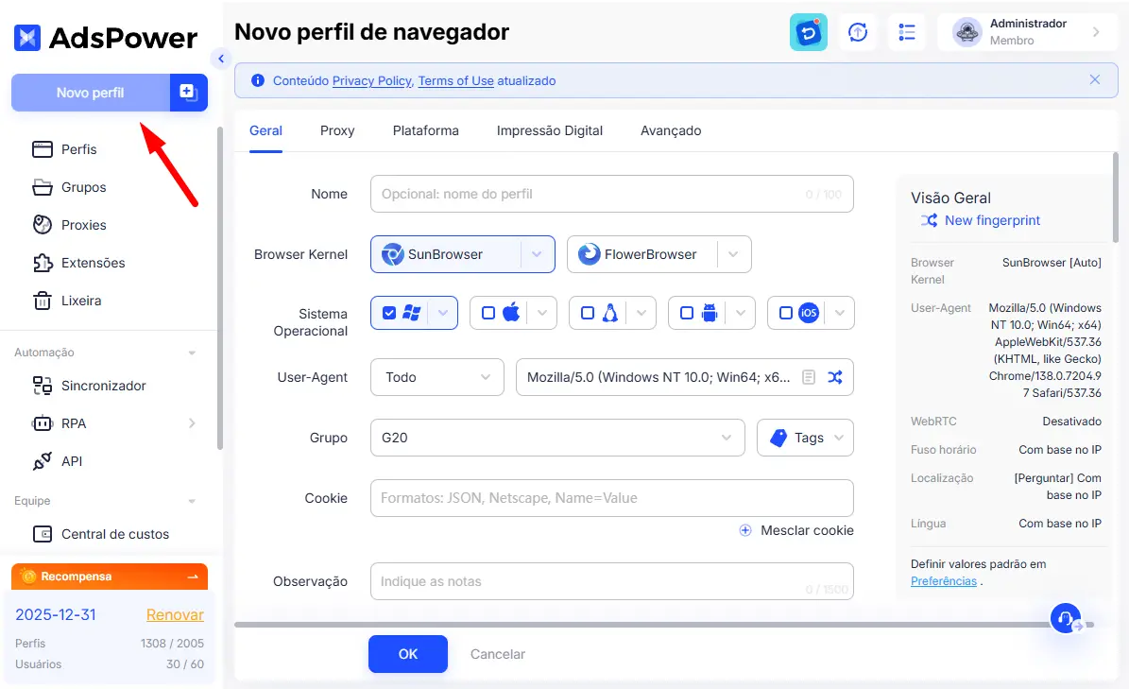This screenshot has height=689, width=1129.
Task: Click the AdsPower logo icon
Action: click(27, 38)
